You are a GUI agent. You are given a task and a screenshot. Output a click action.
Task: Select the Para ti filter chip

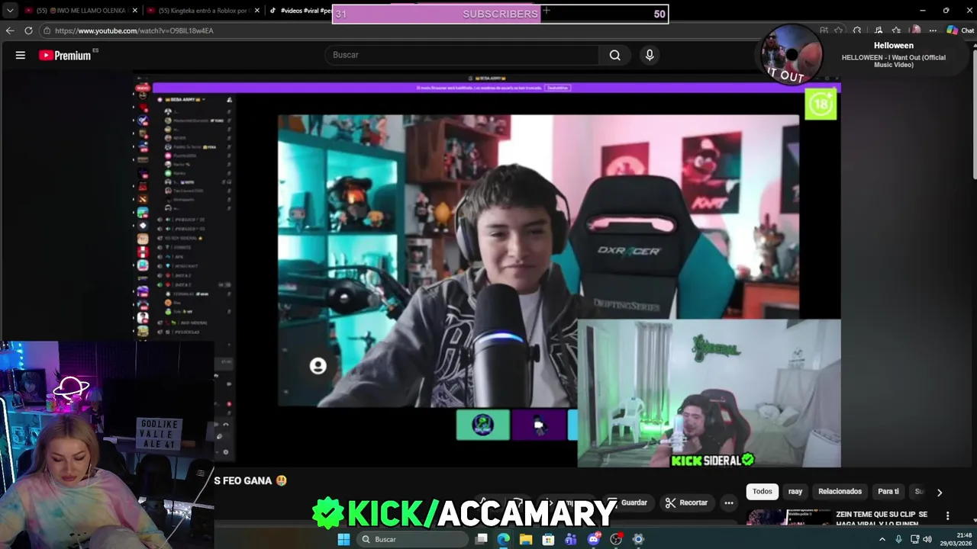click(x=888, y=492)
